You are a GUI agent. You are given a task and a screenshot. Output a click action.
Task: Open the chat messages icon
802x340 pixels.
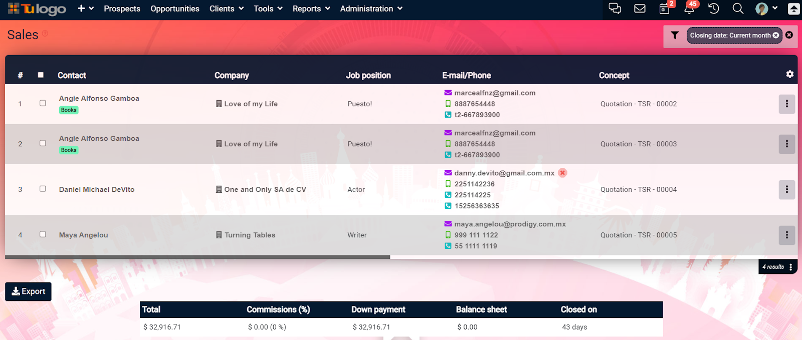[615, 9]
